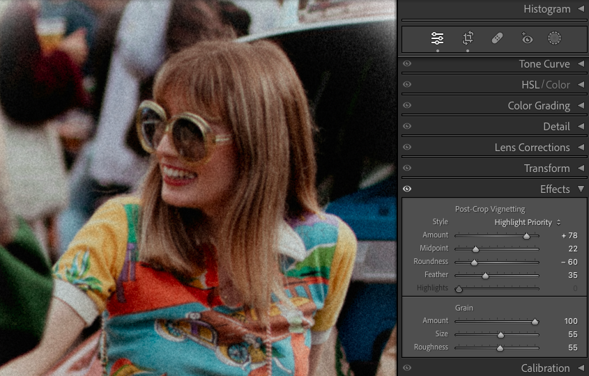Select the Red Eye correction tool
The height and width of the screenshot is (376, 589).
527,38
